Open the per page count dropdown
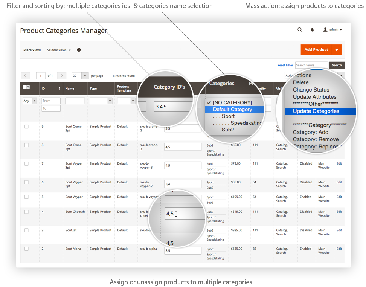366x287 pixels. pyautogui.click(x=80, y=76)
